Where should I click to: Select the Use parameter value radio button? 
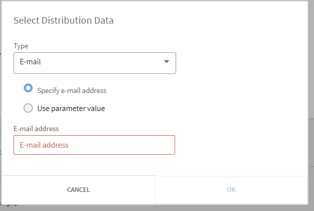[28, 108]
